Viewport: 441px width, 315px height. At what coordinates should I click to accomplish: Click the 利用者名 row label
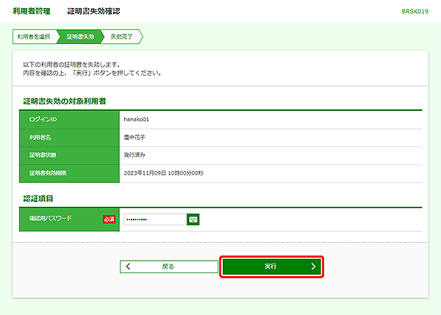point(40,137)
